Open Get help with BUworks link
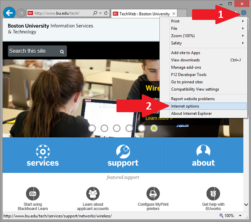 coord(213,207)
